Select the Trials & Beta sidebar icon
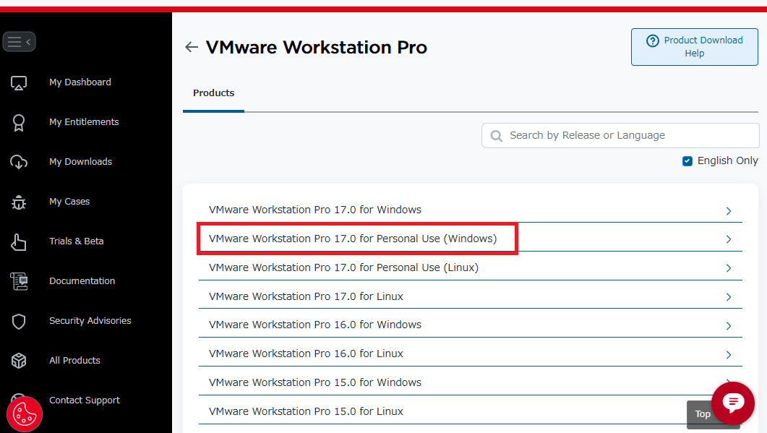Image resolution: width=767 pixels, height=433 pixels. click(18, 241)
